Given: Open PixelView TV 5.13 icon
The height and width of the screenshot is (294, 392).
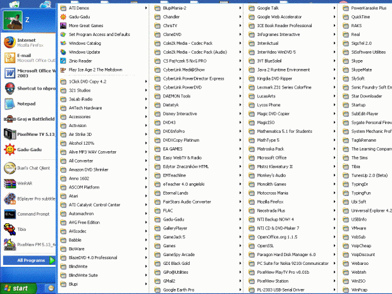Looking at the screenshot, I should (10, 134).
